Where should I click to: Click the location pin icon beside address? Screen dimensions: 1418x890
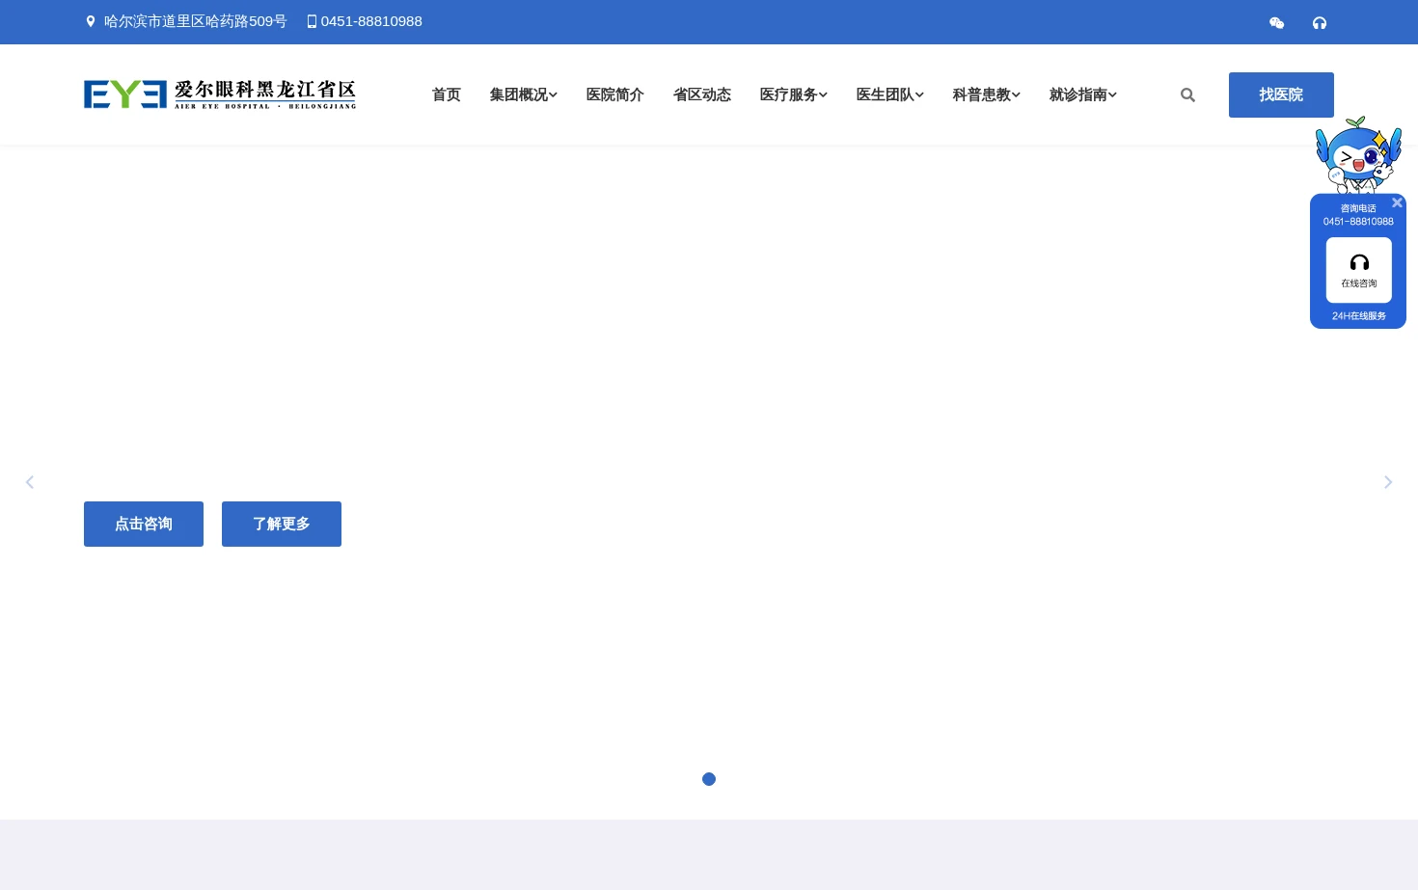pos(91,21)
